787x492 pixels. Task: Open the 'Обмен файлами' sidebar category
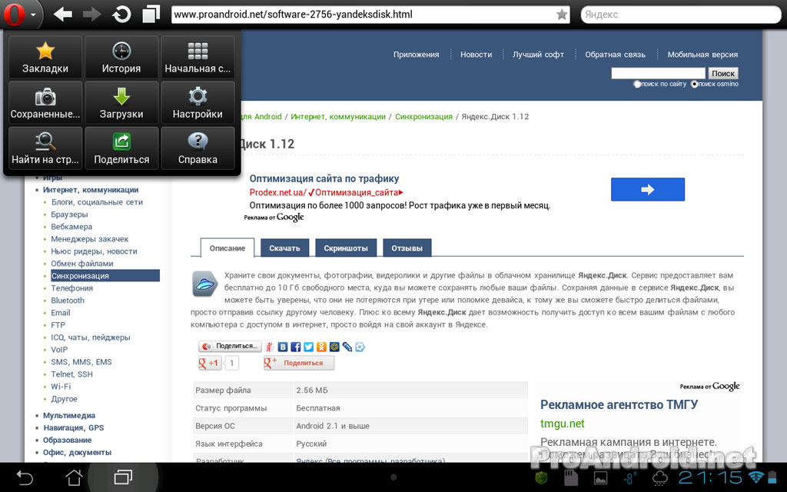click(82, 264)
